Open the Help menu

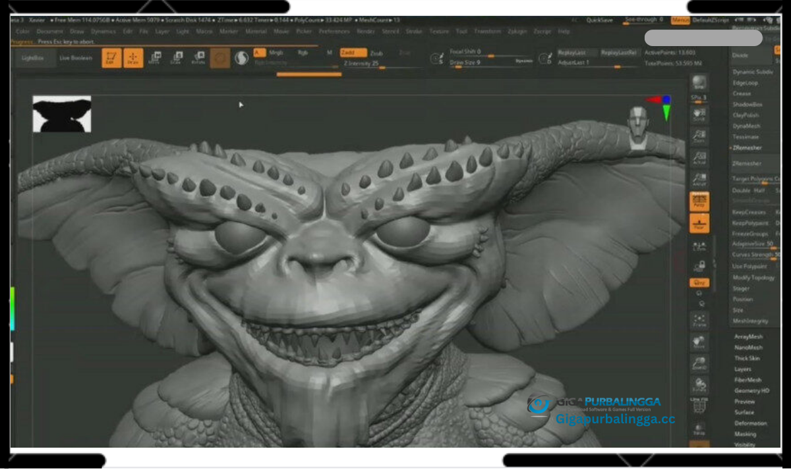coord(564,31)
